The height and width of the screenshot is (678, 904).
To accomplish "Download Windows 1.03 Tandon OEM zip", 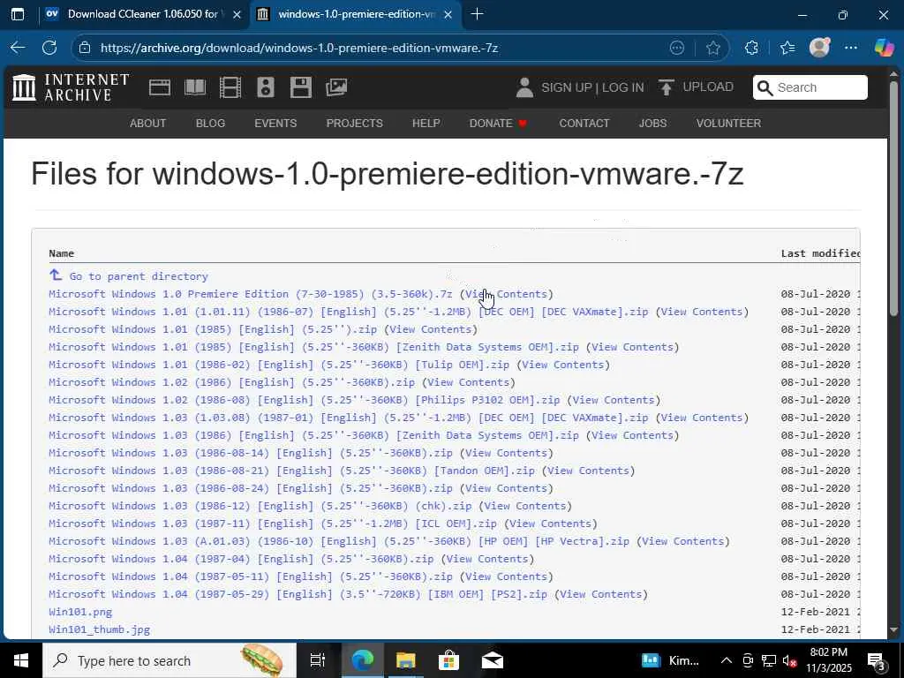I will pos(291,471).
